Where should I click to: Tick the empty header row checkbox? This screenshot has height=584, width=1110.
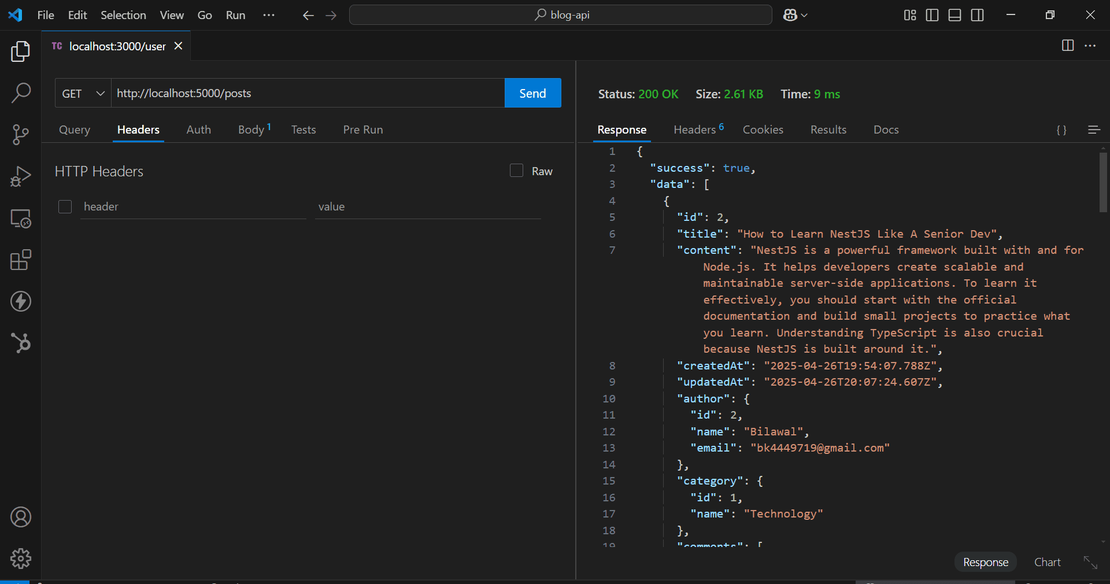coord(65,207)
